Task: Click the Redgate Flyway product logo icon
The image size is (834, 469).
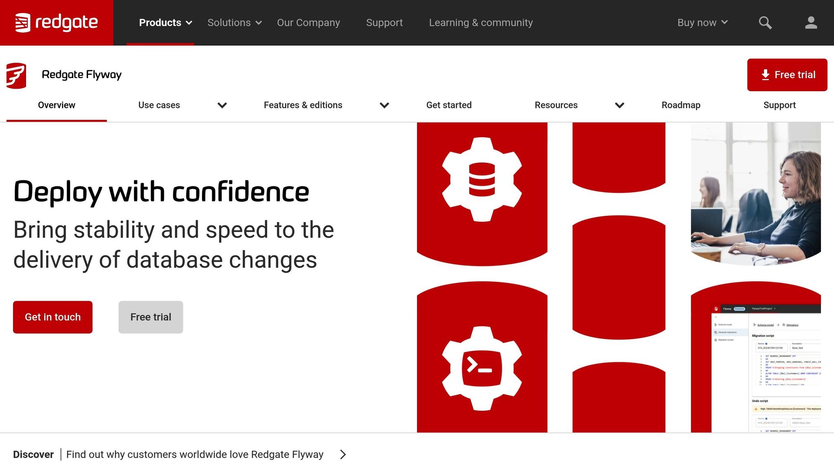Action: coord(16,75)
